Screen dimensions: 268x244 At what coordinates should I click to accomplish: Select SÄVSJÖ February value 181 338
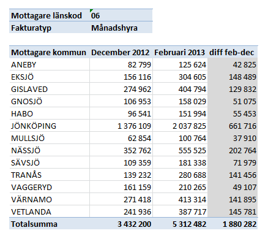(192, 163)
